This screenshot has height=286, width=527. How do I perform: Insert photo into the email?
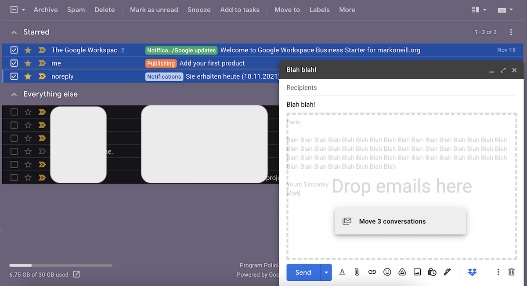pyautogui.click(x=417, y=272)
